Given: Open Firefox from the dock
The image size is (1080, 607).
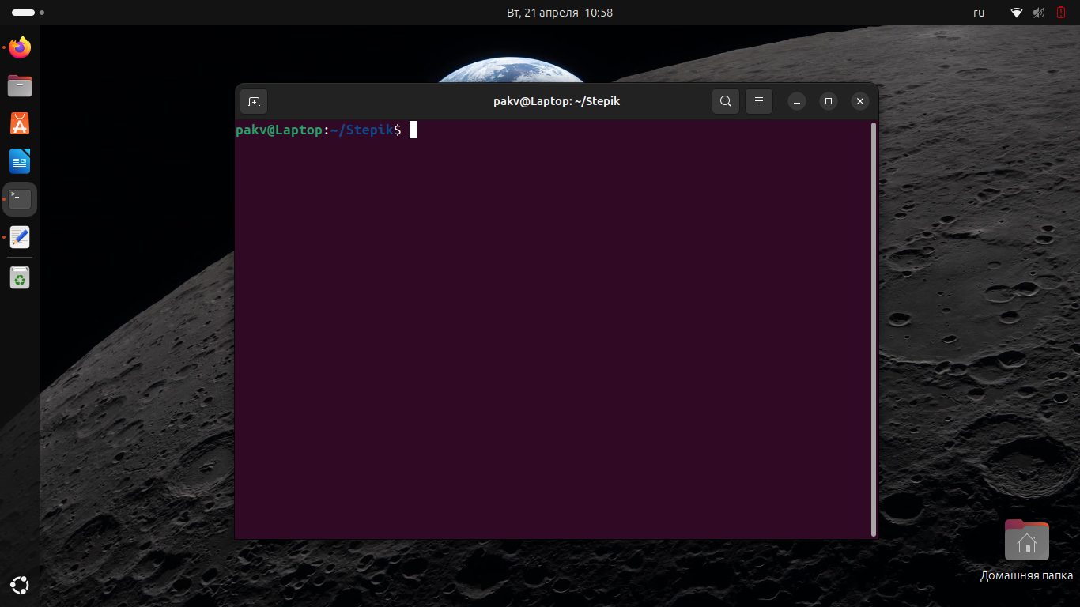Looking at the screenshot, I should pyautogui.click(x=20, y=47).
